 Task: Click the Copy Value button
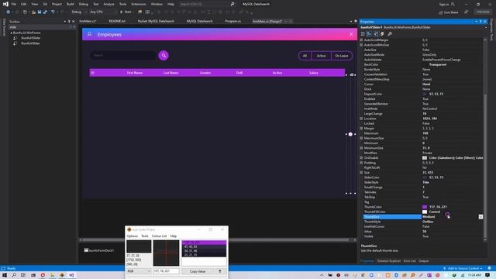click(198, 271)
